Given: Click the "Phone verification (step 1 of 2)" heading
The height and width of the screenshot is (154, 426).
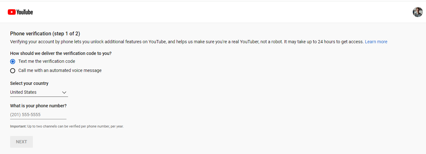Looking at the screenshot, I should pos(45,33).
